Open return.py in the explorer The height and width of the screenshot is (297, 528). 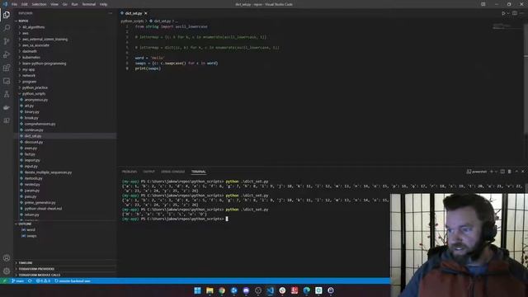point(32,214)
